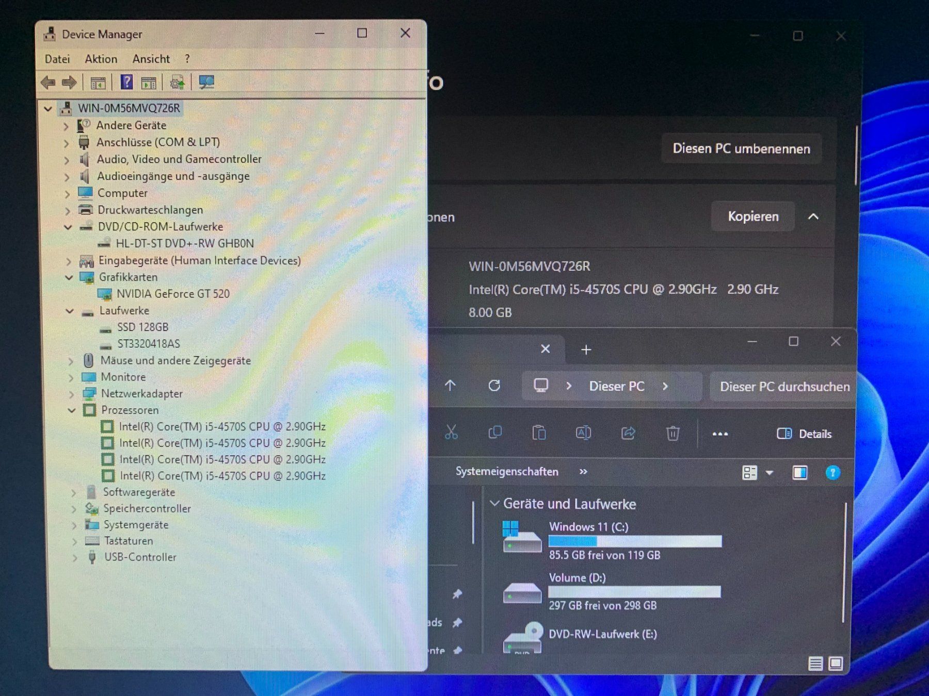This screenshot has width=929, height=696.
Task: Toggle the Details pane button
Action: [x=804, y=434]
